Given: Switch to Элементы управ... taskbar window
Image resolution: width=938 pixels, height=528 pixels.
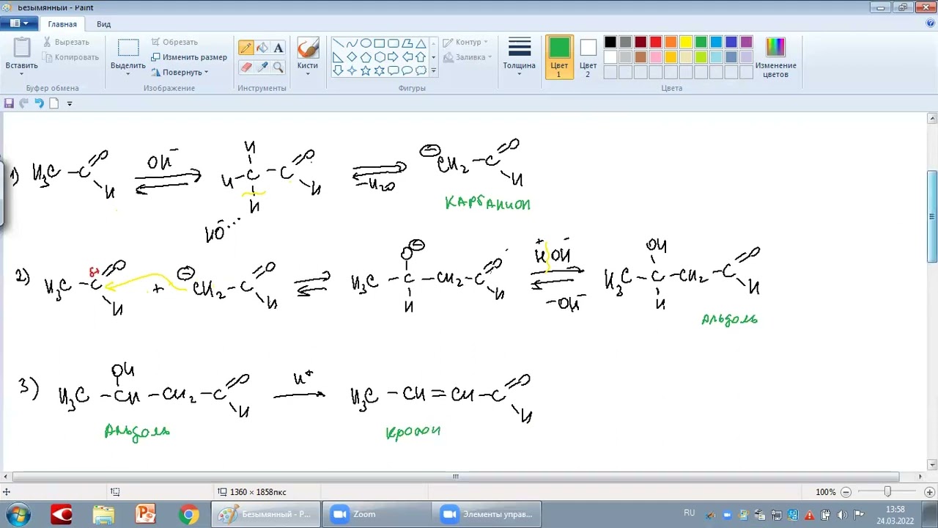Looking at the screenshot, I should click(487, 514).
